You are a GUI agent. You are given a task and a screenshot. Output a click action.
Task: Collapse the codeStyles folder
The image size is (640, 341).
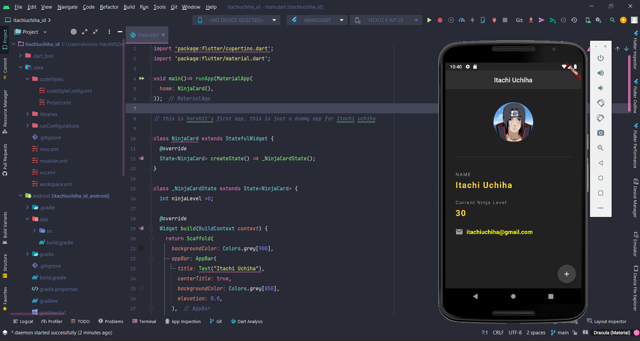(x=28, y=79)
